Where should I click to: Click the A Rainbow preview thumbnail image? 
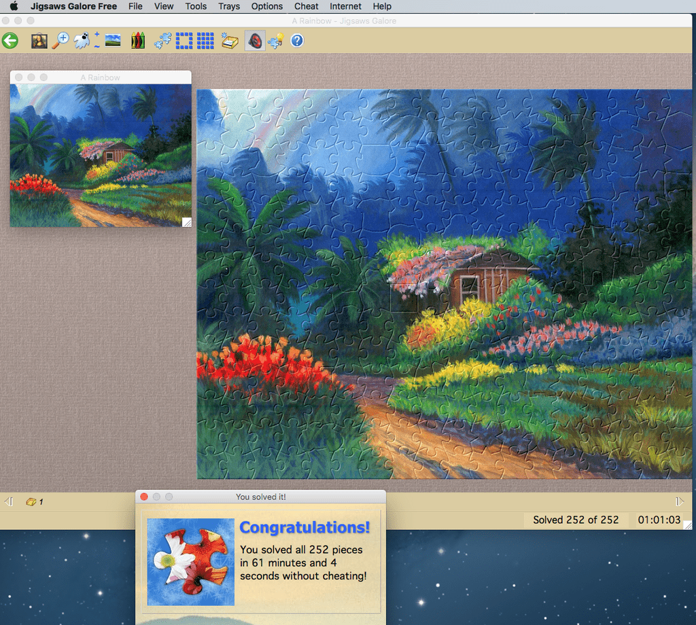pyautogui.click(x=101, y=155)
